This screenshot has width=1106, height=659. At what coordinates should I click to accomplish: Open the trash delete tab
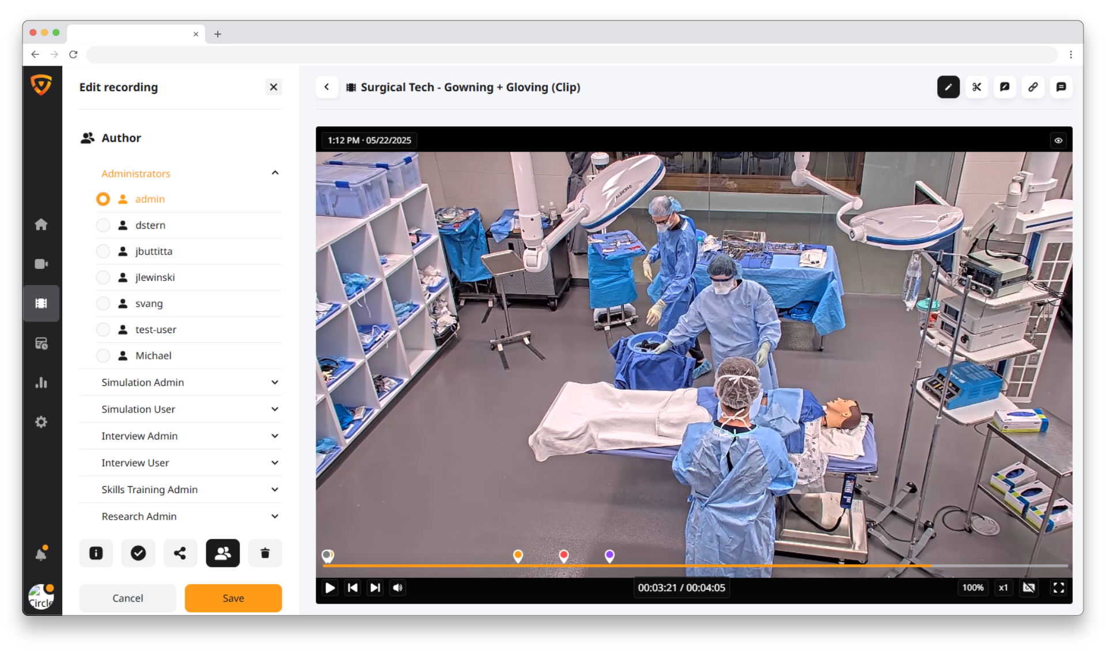click(x=265, y=553)
